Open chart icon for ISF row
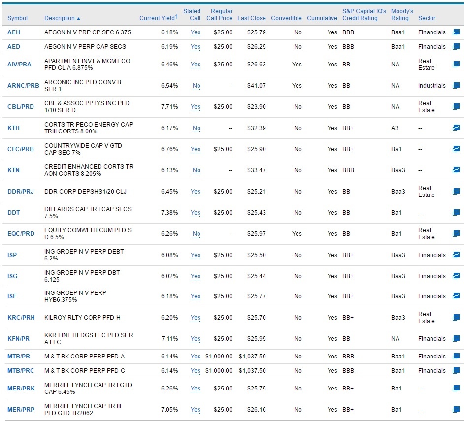 click(456, 296)
